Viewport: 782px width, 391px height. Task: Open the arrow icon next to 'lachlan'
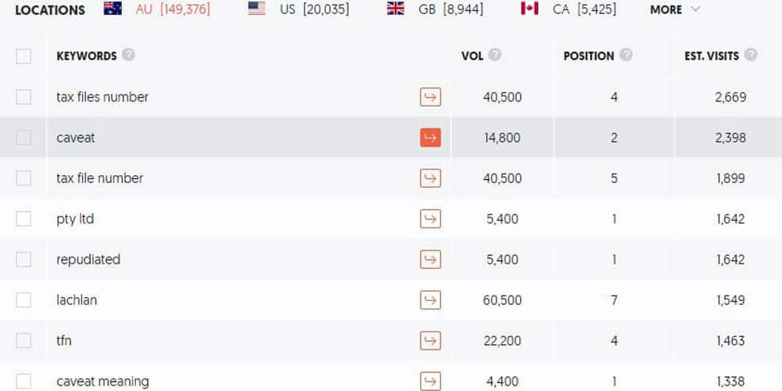[x=430, y=300]
